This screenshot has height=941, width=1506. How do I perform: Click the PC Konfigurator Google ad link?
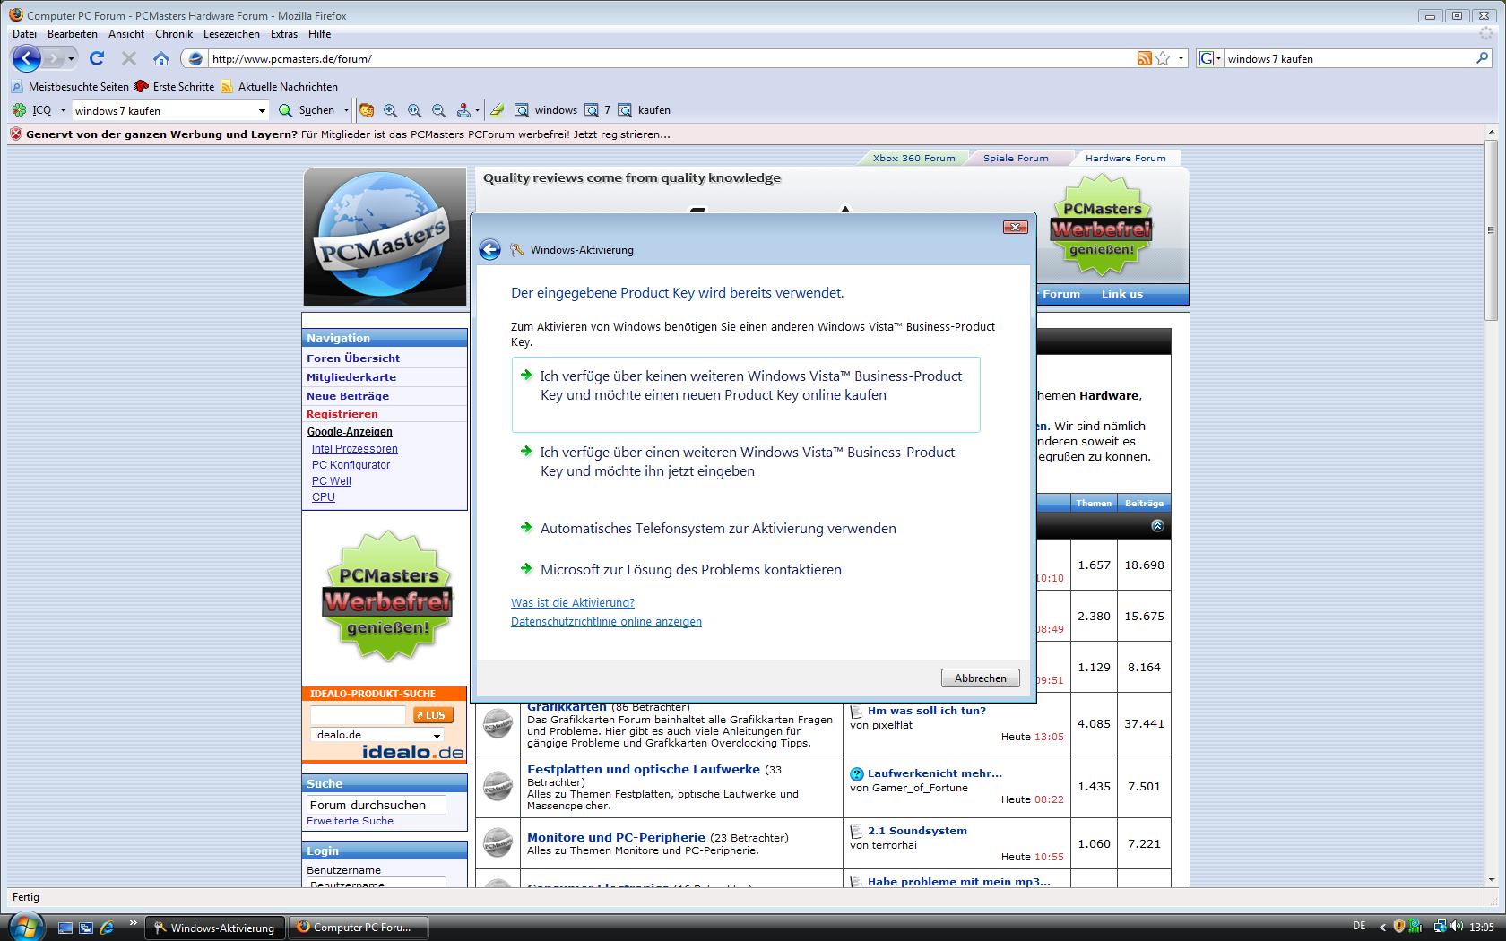click(351, 465)
